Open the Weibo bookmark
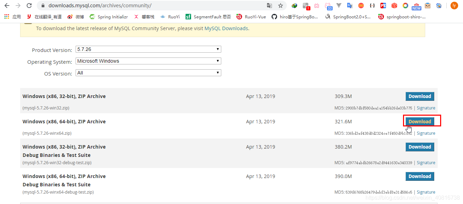Image resolution: width=463 pixels, height=204 pixels. point(75,17)
